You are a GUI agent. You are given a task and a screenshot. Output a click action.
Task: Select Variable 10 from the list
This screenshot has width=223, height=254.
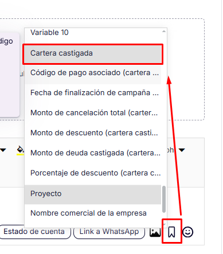tap(93, 33)
